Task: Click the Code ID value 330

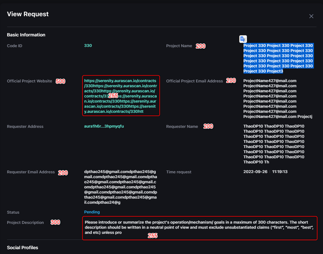Action: tap(88, 45)
